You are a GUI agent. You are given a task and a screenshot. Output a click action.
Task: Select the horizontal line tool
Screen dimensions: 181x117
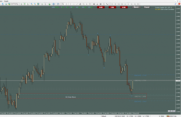pyautogui.click(x=74, y=4)
